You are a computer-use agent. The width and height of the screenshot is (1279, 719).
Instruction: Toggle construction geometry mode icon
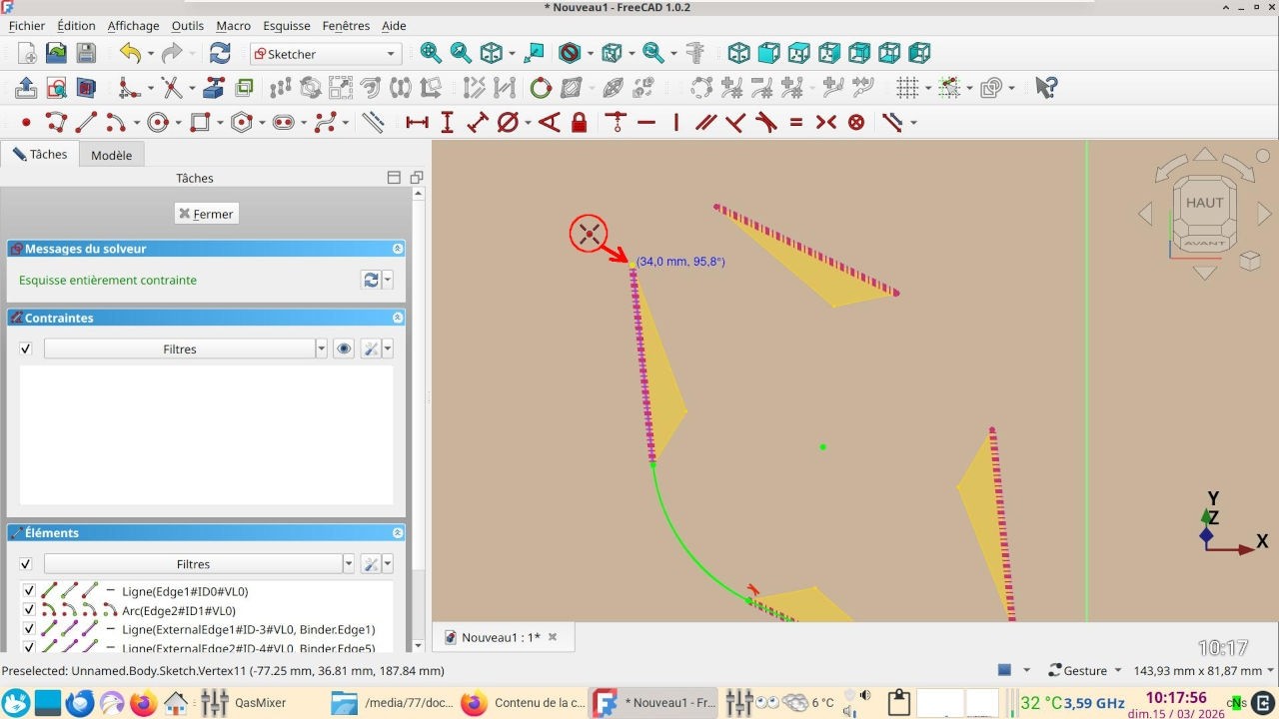[373, 123]
